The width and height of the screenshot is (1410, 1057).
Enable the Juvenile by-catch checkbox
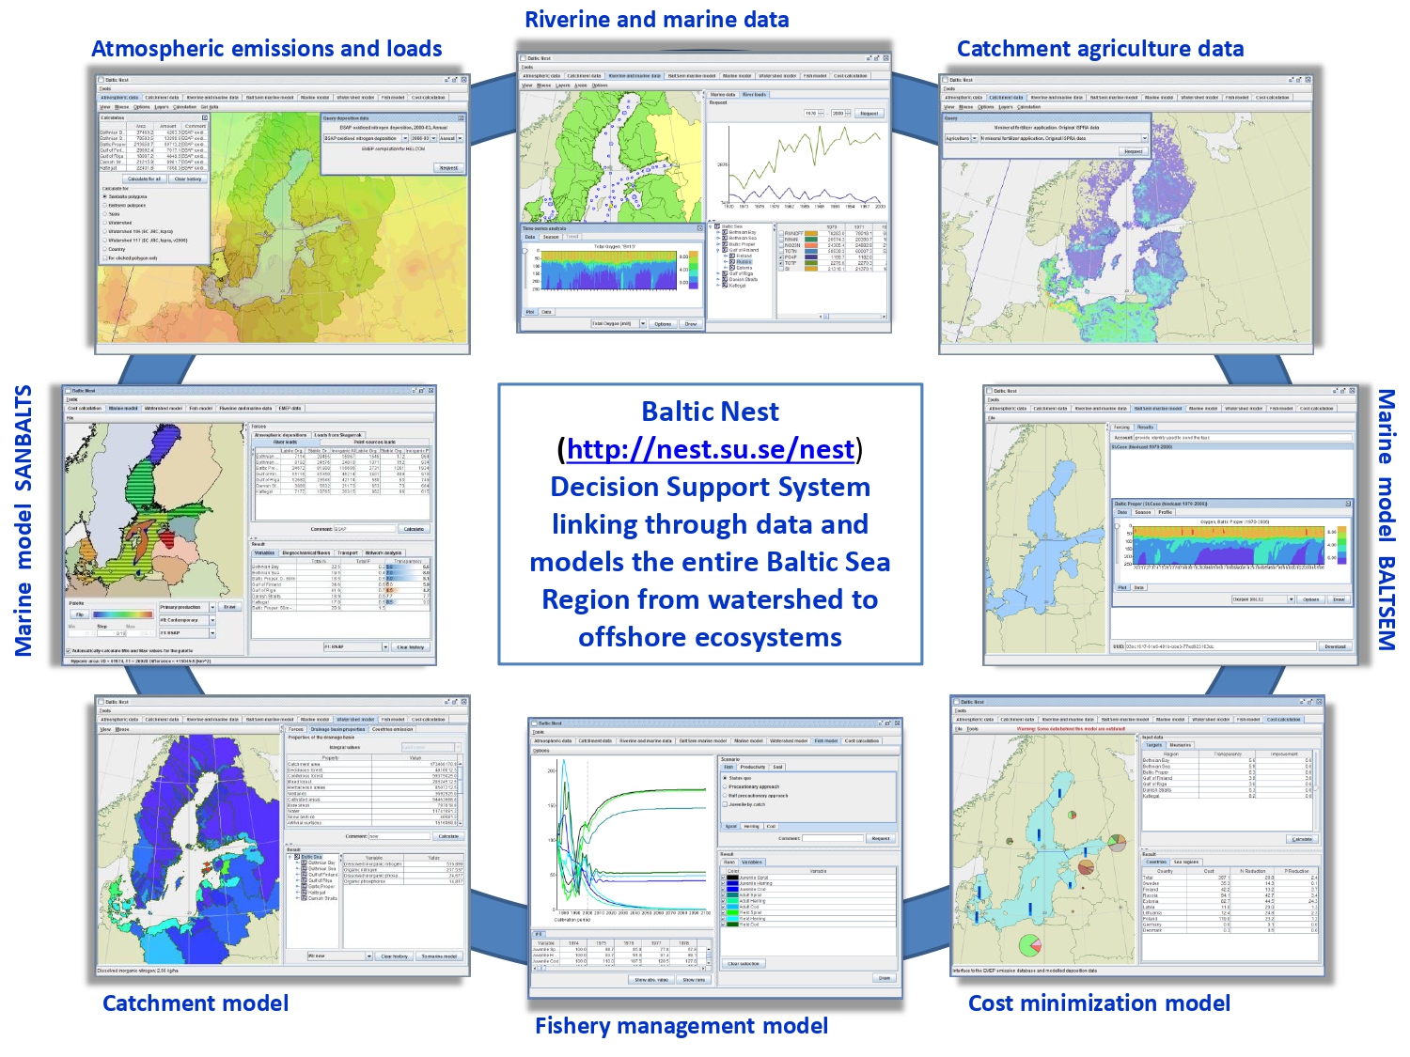point(725,804)
